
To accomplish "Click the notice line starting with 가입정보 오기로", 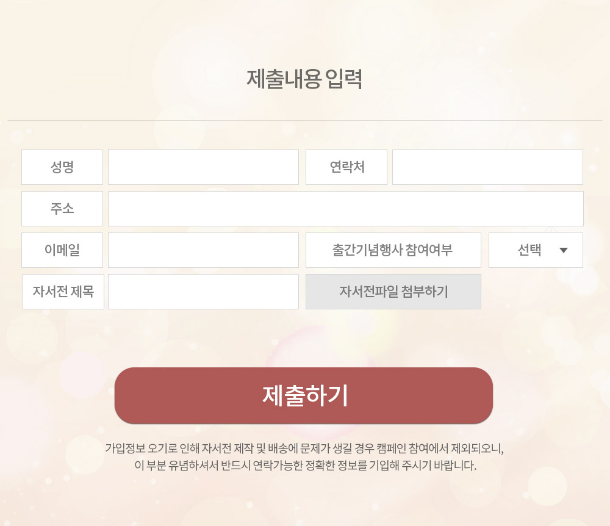I will tap(304, 449).
